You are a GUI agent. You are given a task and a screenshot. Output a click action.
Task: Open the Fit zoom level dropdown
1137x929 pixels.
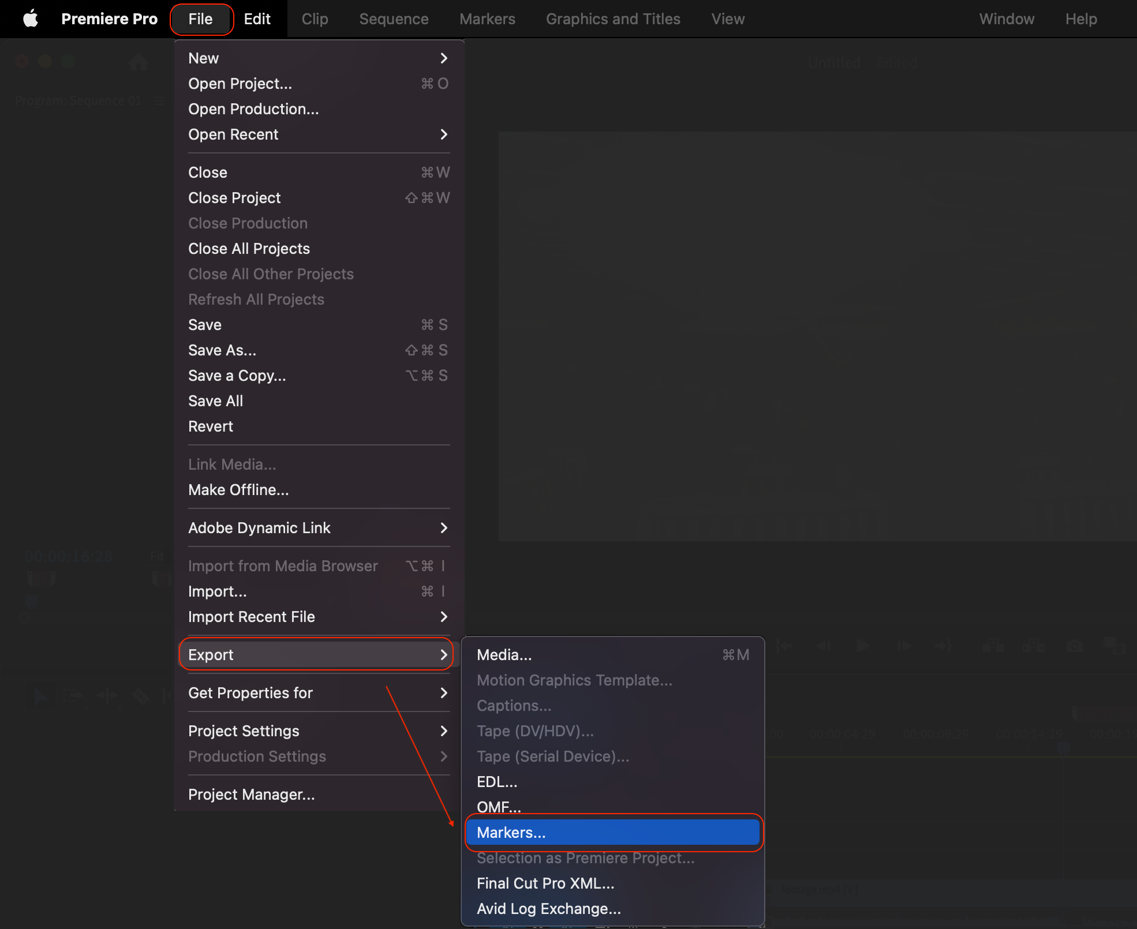[x=157, y=556]
